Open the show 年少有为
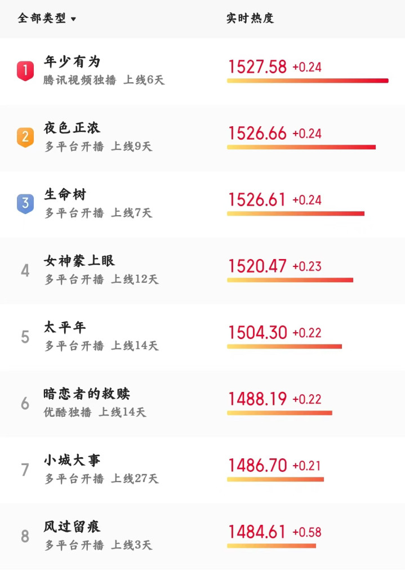 coord(72,62)
